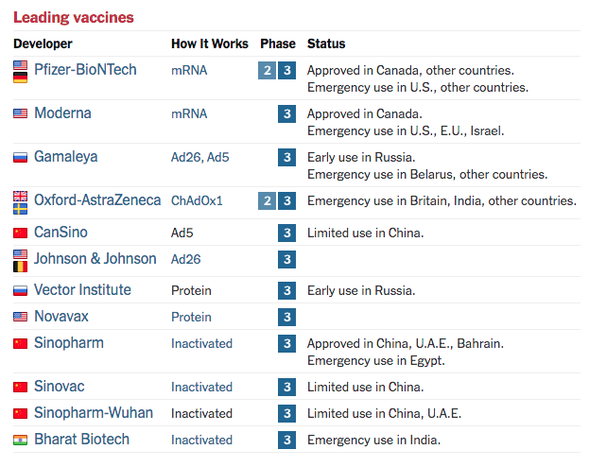The width and height of the screenshot is (589, 467).
Task: Click Phase 2 badge for Pfizer-BioNTech
Action: pos(267,71)
